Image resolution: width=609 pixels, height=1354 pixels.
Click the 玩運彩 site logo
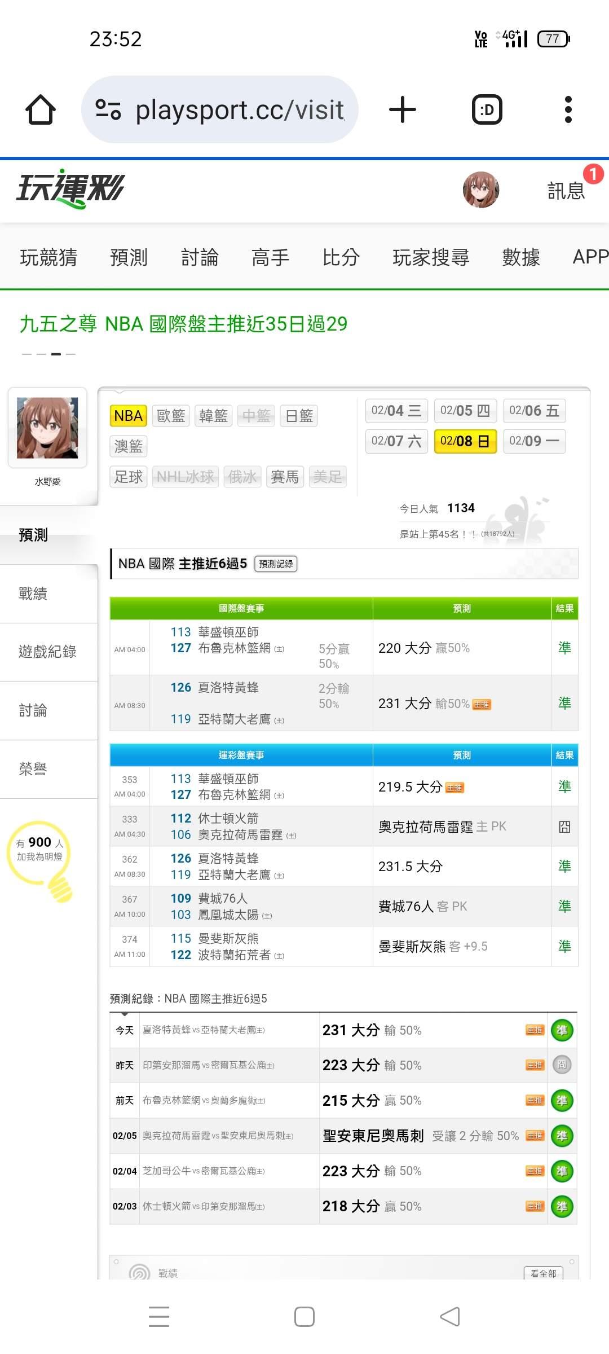tap(70, 189)
